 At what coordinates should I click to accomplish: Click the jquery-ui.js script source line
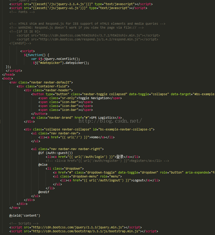click(x=78, y=8)
